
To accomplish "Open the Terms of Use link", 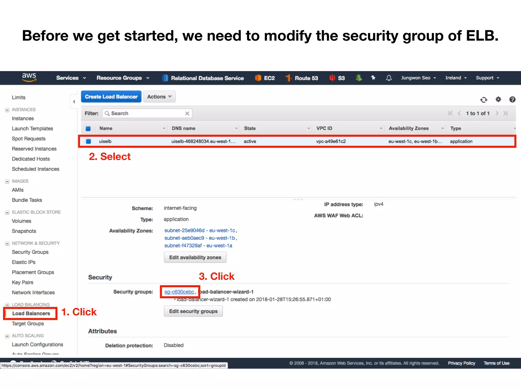I will click(497, 363).
